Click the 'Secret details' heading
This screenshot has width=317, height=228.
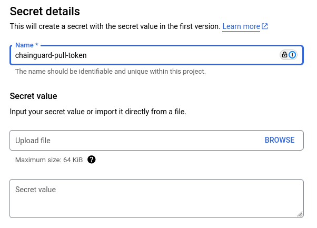click(45, 11)
